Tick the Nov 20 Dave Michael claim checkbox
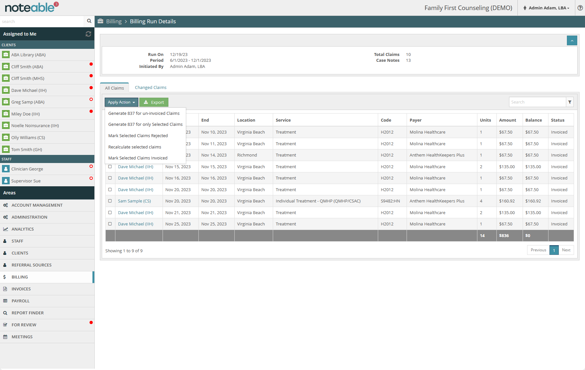This screenshot has width=585, height=370. [110, 190]
